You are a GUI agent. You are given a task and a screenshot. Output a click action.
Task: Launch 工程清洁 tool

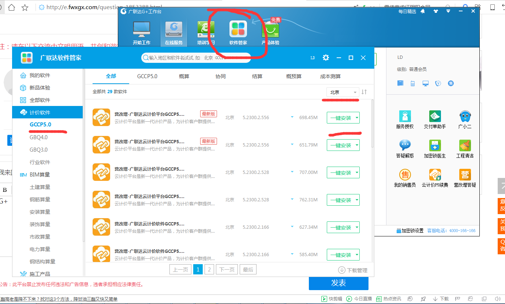point(465,149)
